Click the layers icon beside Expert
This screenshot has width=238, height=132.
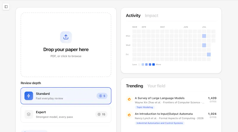(29, 114)
